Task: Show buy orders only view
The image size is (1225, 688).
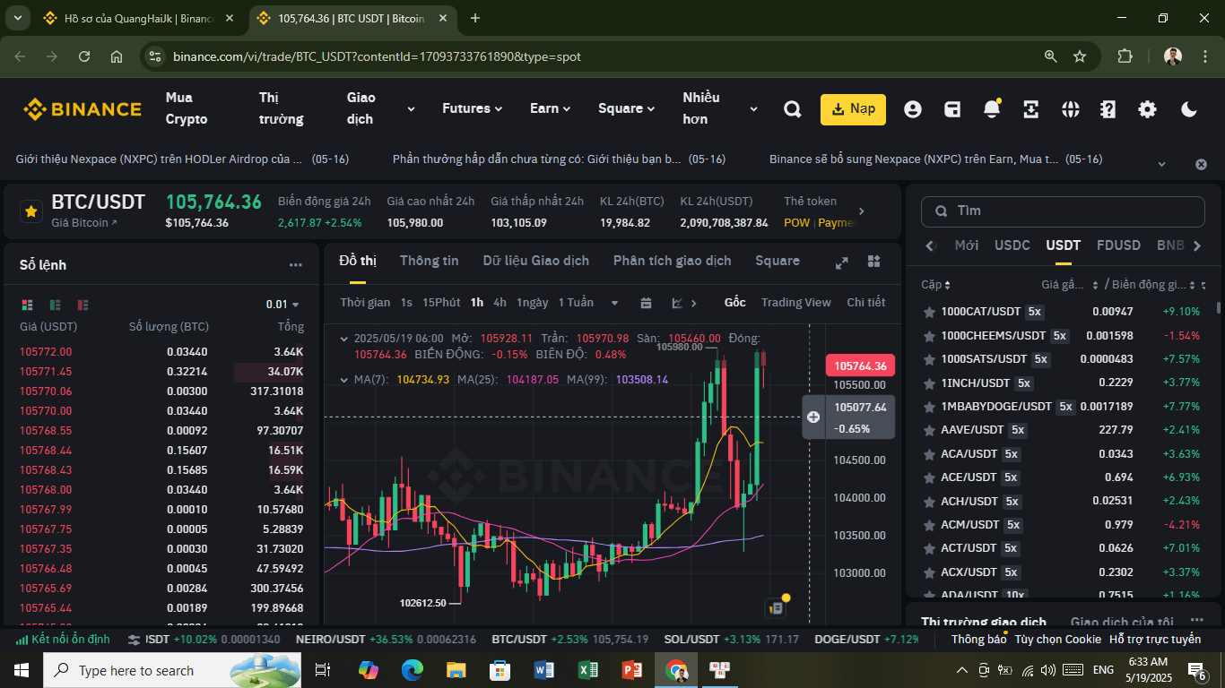Action: [x=56, y=305]
